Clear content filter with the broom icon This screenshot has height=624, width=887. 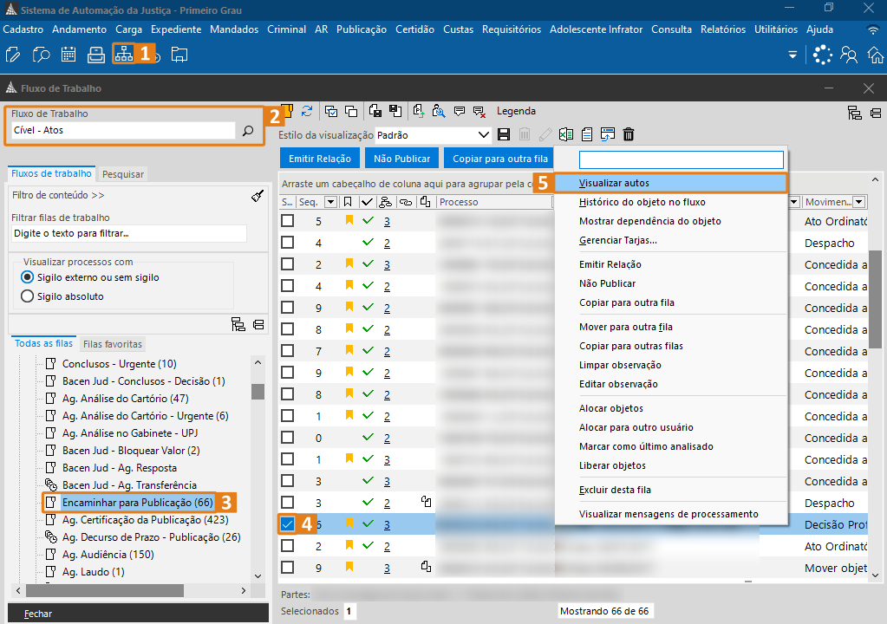258,196
